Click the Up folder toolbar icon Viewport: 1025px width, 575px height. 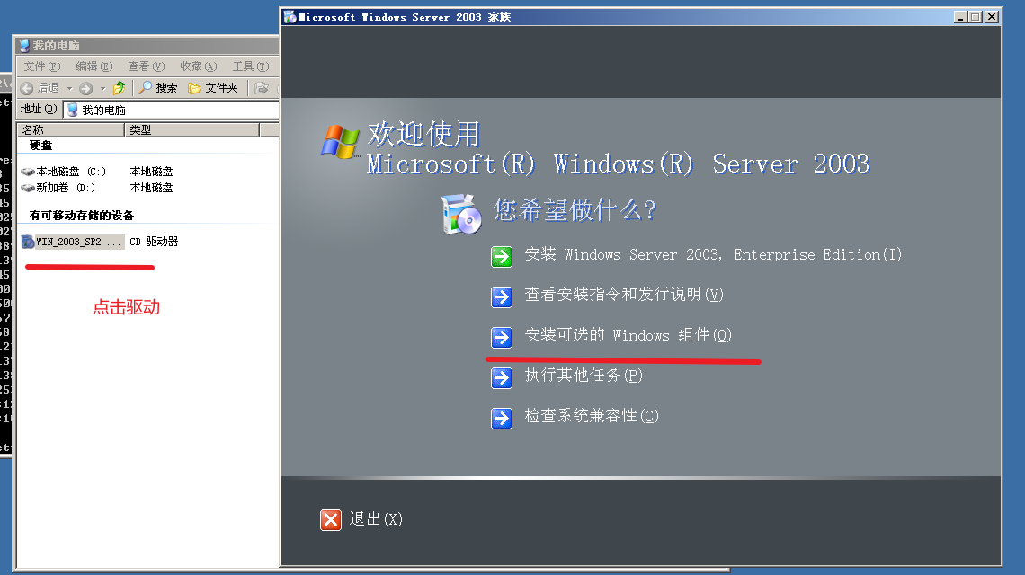tap(119, 87)
